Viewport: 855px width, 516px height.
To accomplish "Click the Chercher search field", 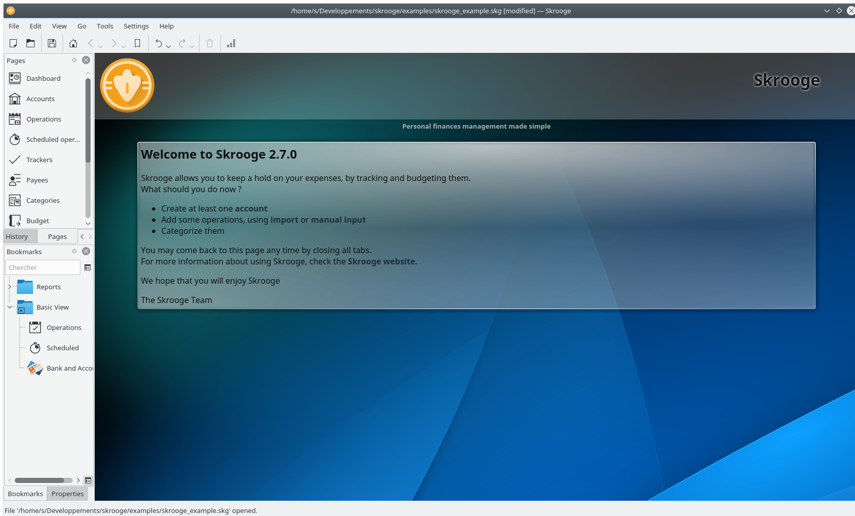I will point(43,267).
